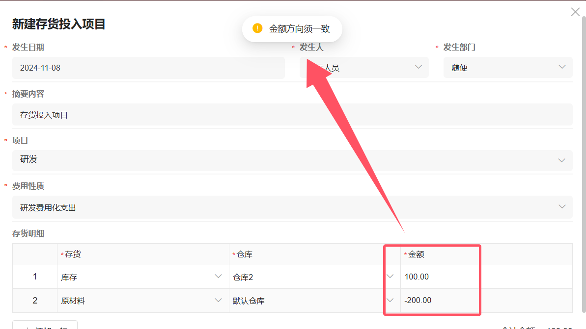Image resolution: width=586 pixels, height=329 pixels.
Task: Click row 2 存货 chevron arrow
Action: pos(219,300)
